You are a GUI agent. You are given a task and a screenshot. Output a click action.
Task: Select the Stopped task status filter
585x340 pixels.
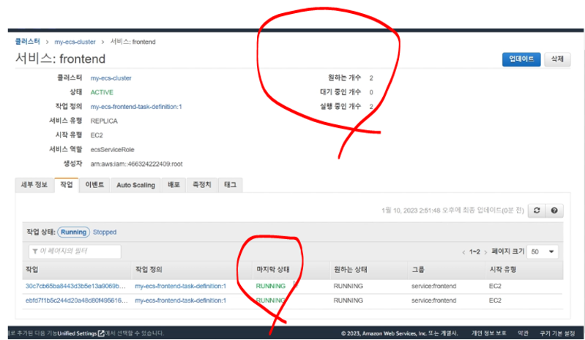pos(105,232)
